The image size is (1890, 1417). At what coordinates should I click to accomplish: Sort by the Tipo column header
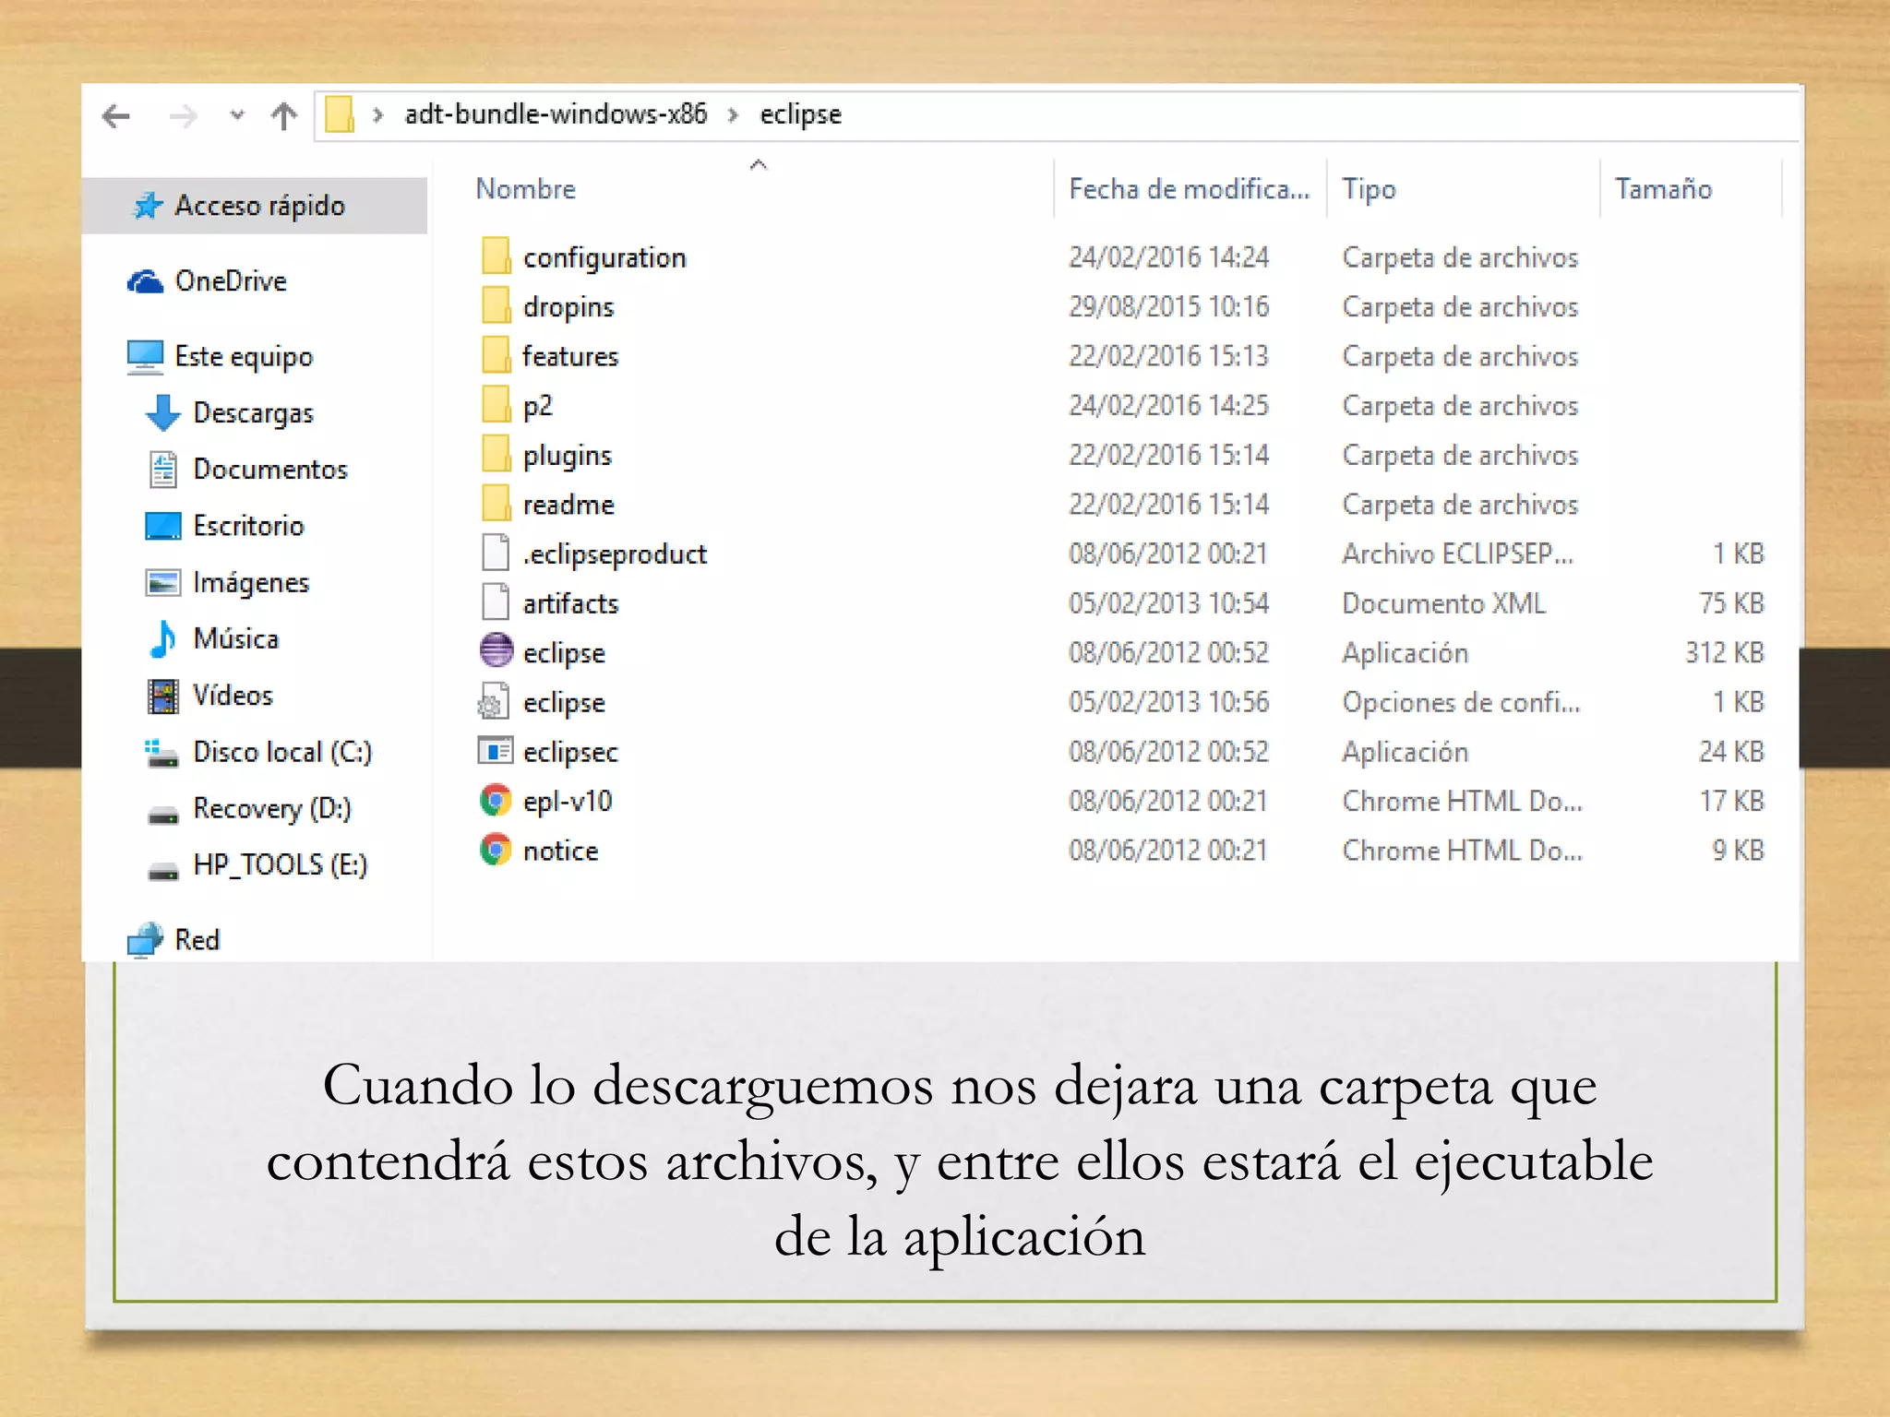1369,189
